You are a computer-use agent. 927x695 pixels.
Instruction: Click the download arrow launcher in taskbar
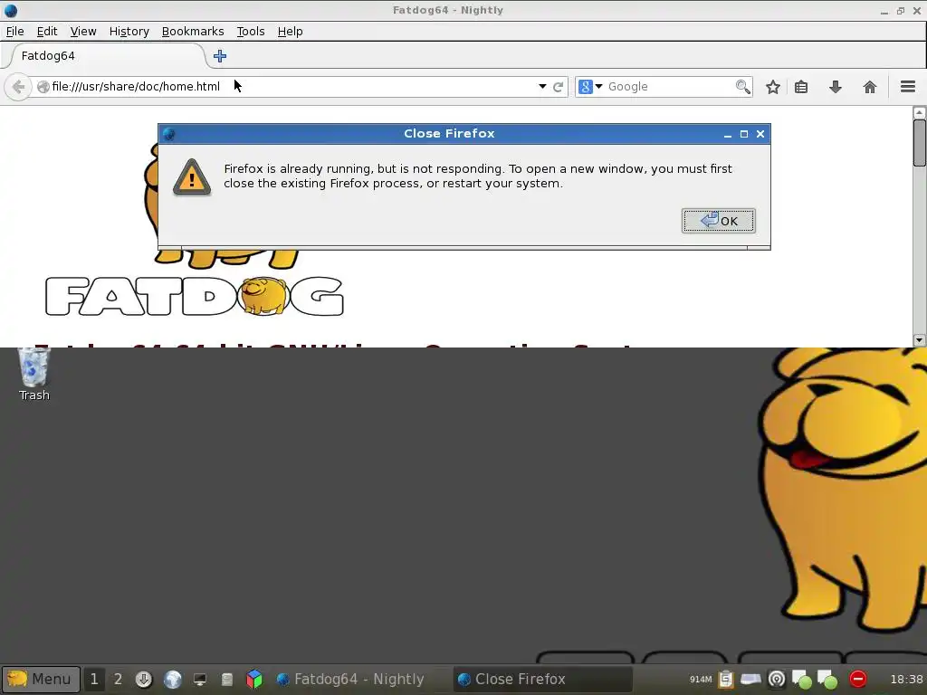(x=143, y=679)
